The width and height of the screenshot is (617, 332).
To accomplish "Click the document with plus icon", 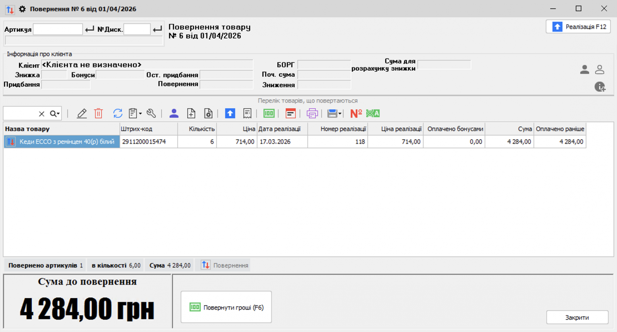I will tap(191, 114).
